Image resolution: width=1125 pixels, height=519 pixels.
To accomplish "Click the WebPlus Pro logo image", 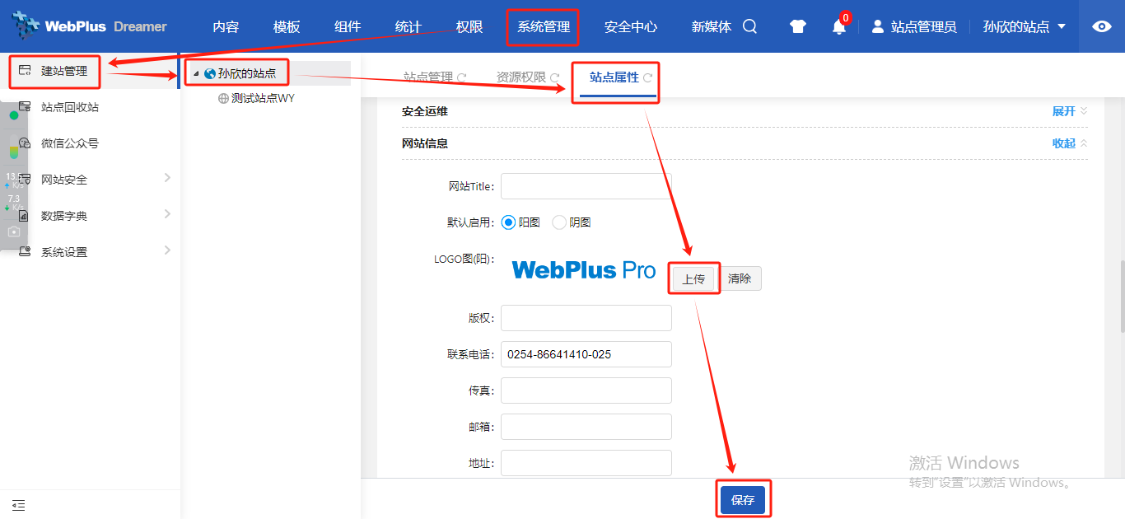I will (x=584, y=270).
